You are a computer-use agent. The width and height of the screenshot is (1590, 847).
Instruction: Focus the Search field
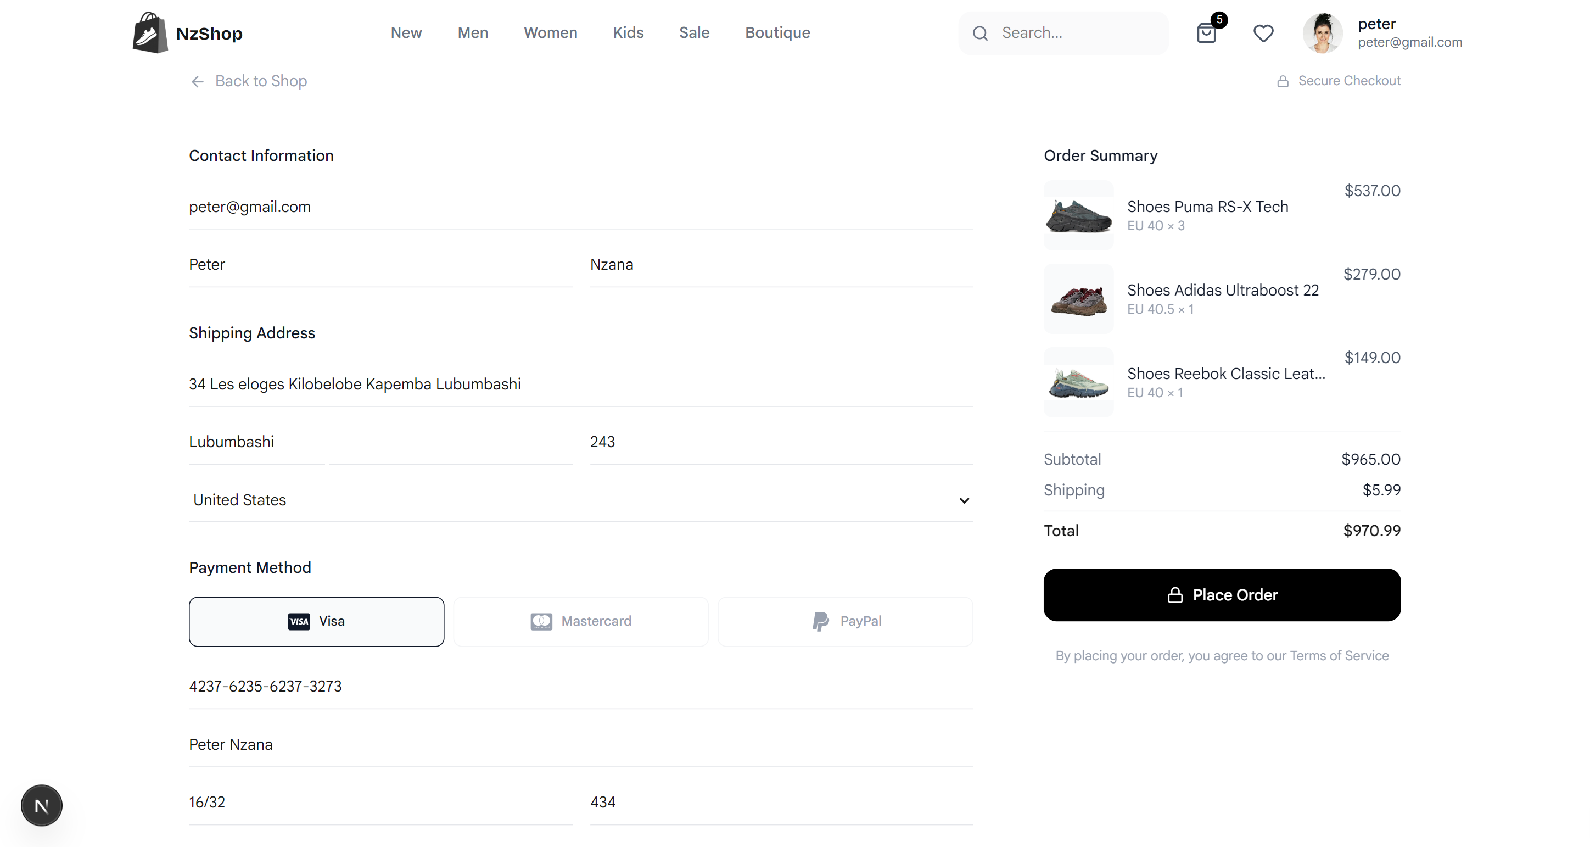pos(1063,33)
